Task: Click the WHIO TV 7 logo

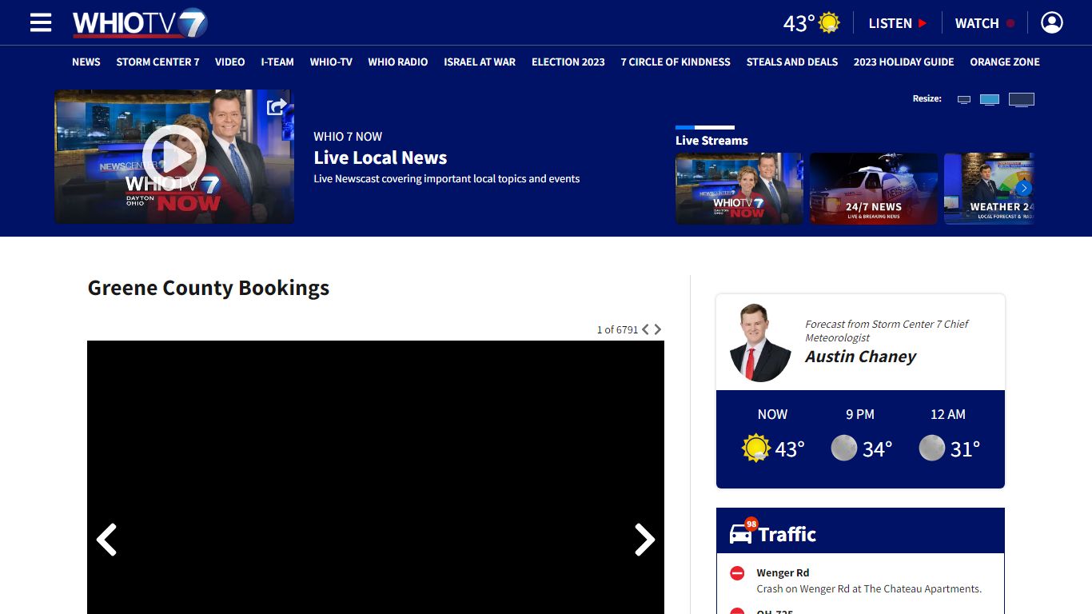Action: coord(140,23)
